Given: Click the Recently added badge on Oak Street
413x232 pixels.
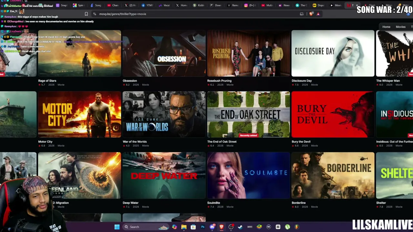Looking at the screenshot, I should coord(248,135).
